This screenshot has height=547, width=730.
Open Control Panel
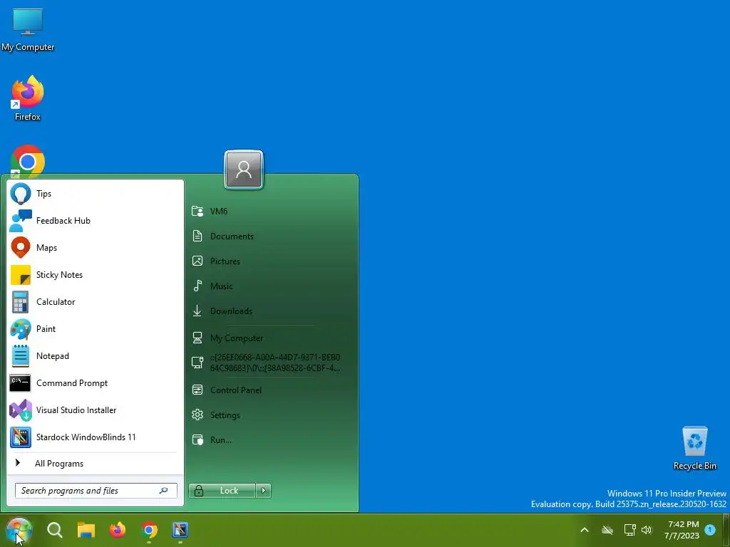[x=273, y=390]
